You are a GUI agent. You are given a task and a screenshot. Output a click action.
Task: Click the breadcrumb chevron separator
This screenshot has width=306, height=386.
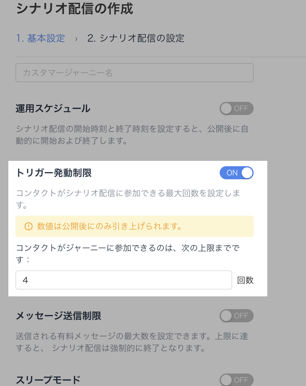click(76, 39)
